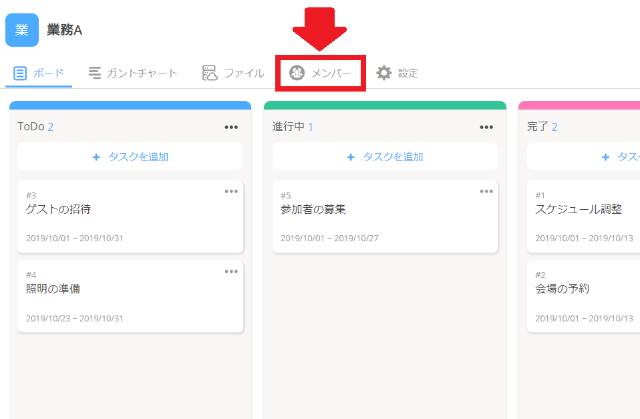Click the plus icon in ToDo column's タスクを追加
The image size is (640, 419).
point(96,156)
